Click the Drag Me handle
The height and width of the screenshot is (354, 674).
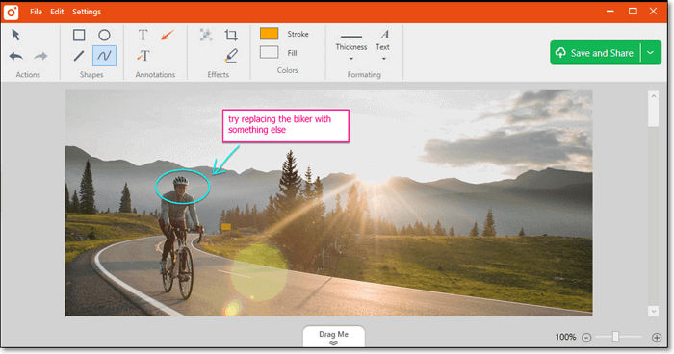333,338
